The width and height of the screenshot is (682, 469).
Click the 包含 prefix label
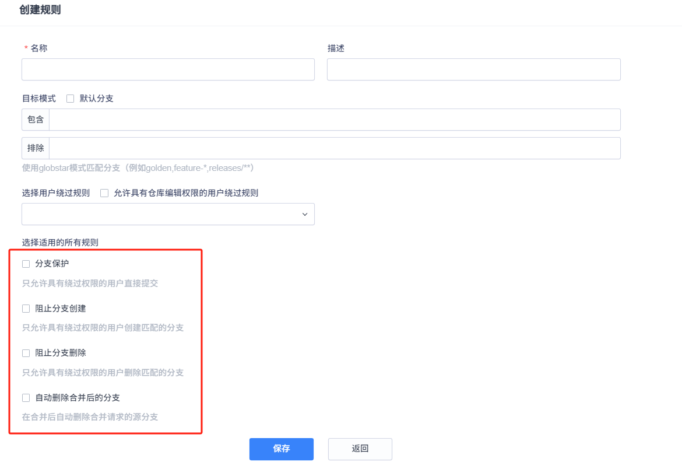click(x=36, y=120)
